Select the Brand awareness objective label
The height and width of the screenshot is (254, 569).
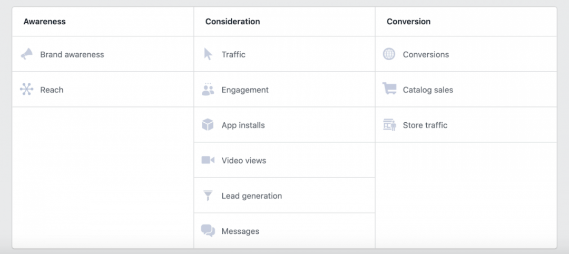coord(72,54)
